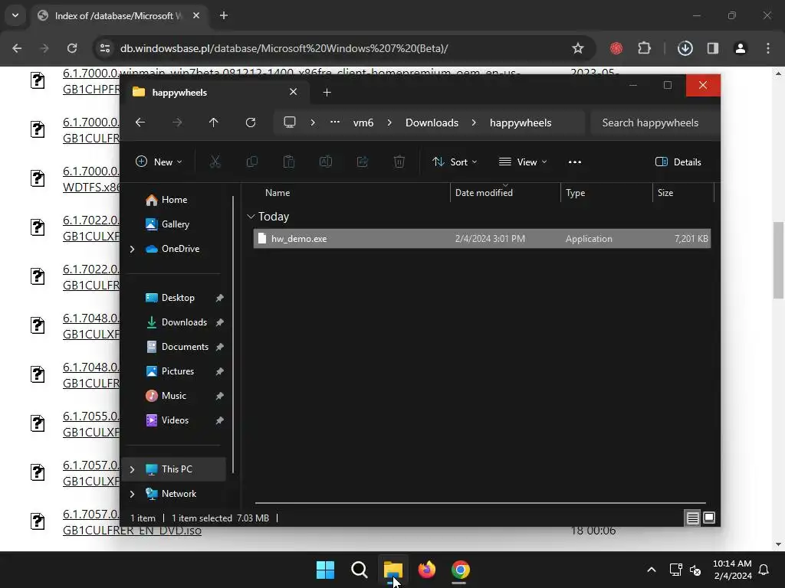The width and height of the screenshot is (785, 588).
Task: Go forward in File Explorer
Action: 177,122
